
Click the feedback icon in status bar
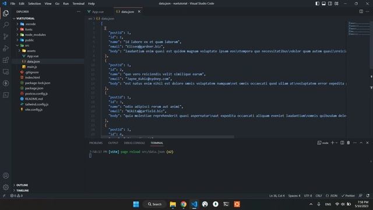click(361, 195)
